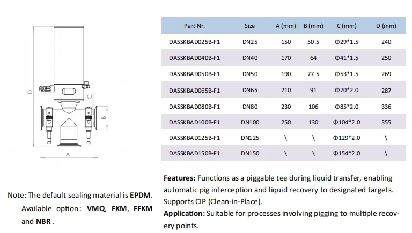Click the DN100 size cell
The height and width of the screenshot is (233, 412).
click(x=249, y=122)
